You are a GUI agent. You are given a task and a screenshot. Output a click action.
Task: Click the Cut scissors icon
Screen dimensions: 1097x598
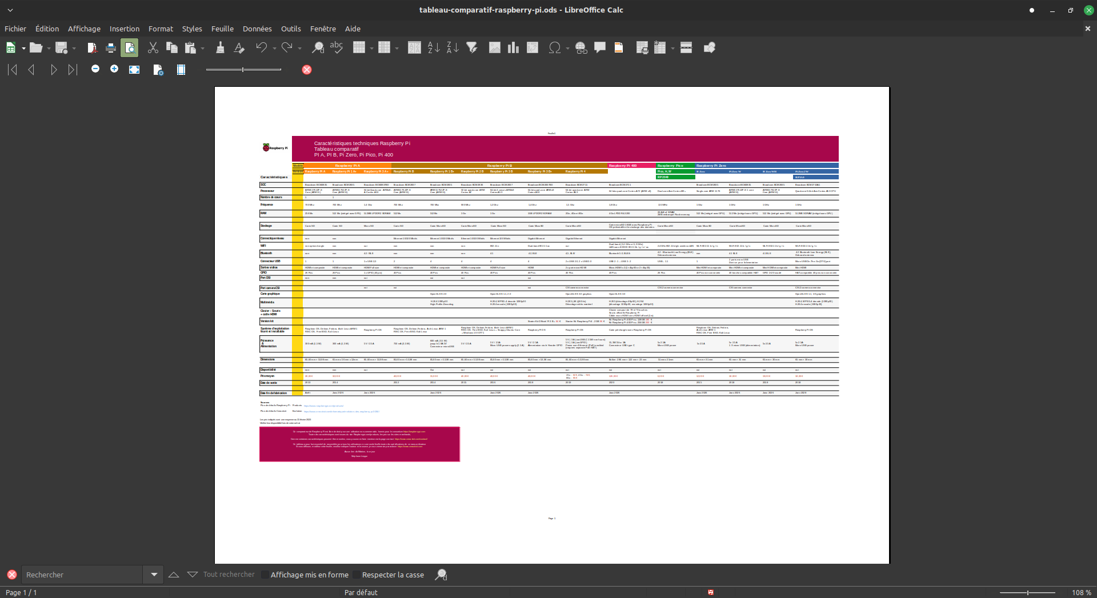(x=153, y=48)
